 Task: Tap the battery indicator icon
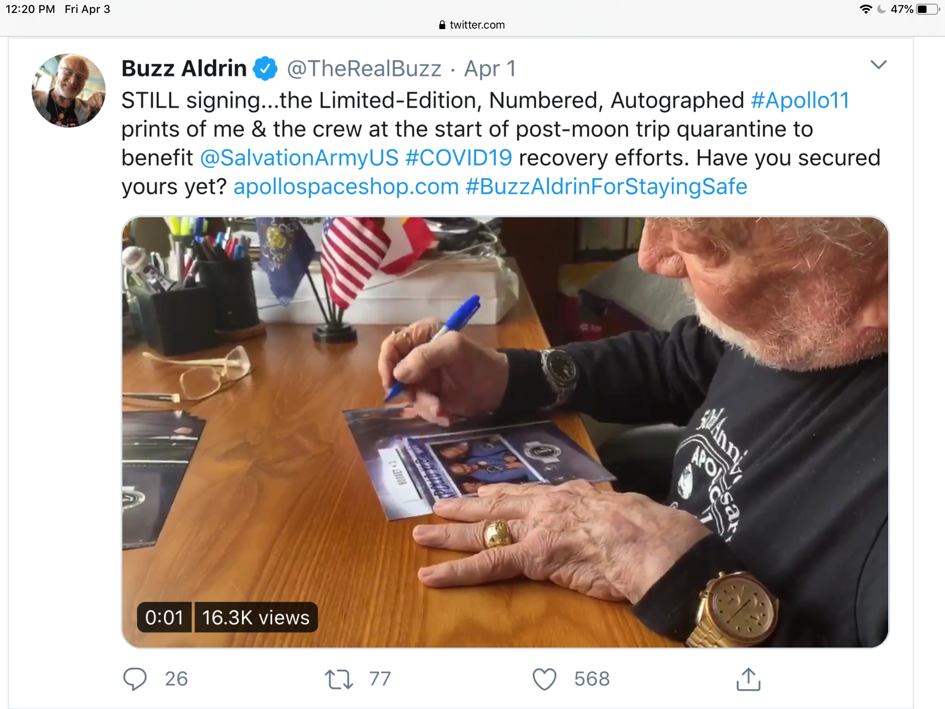[x=927, y=9]
